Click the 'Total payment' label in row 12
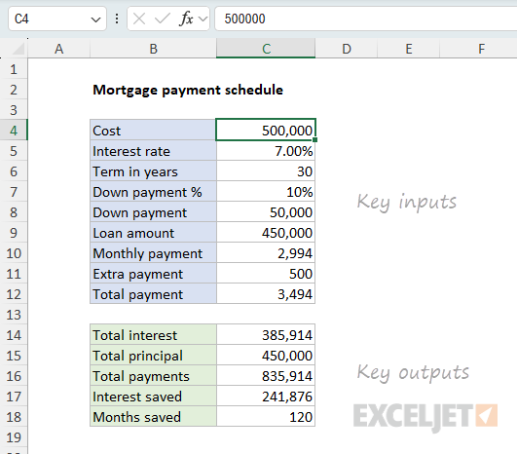This screenshot has width=517, height=454. tap(153, 294)
